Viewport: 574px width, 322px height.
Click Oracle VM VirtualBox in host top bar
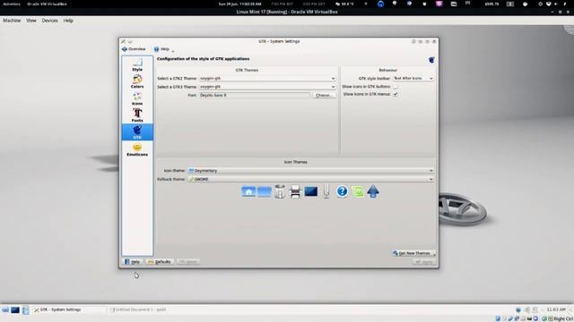[x=47, y=4]
